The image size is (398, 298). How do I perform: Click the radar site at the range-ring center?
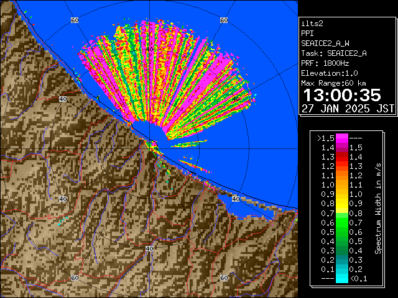click(149, 149)
